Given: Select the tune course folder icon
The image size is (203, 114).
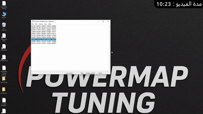Looking at the screenshot, I should tap(4, 79).
